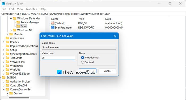The height and width of the screenshot is (100, 186).
Task: Click the VMware, Inc. folder icon
Action: tap(7, 62)
